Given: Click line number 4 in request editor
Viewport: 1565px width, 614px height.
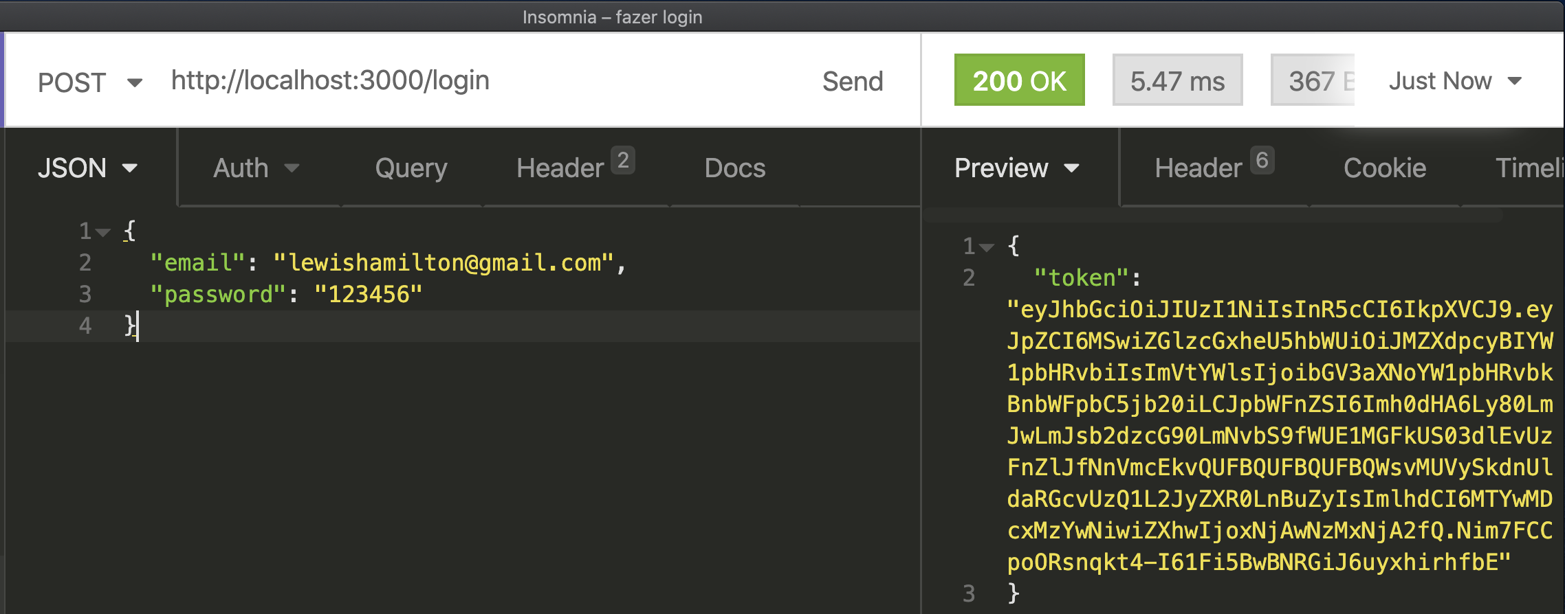Looking at the screenshot, I should pyautogui.click(x=85, y=326).
